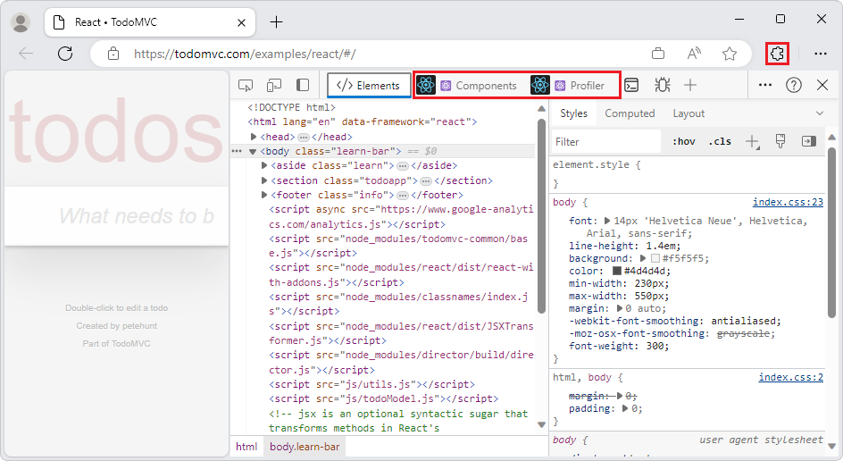
Task: Click html breadcrumb in DOM path
Action: (246, 447)
